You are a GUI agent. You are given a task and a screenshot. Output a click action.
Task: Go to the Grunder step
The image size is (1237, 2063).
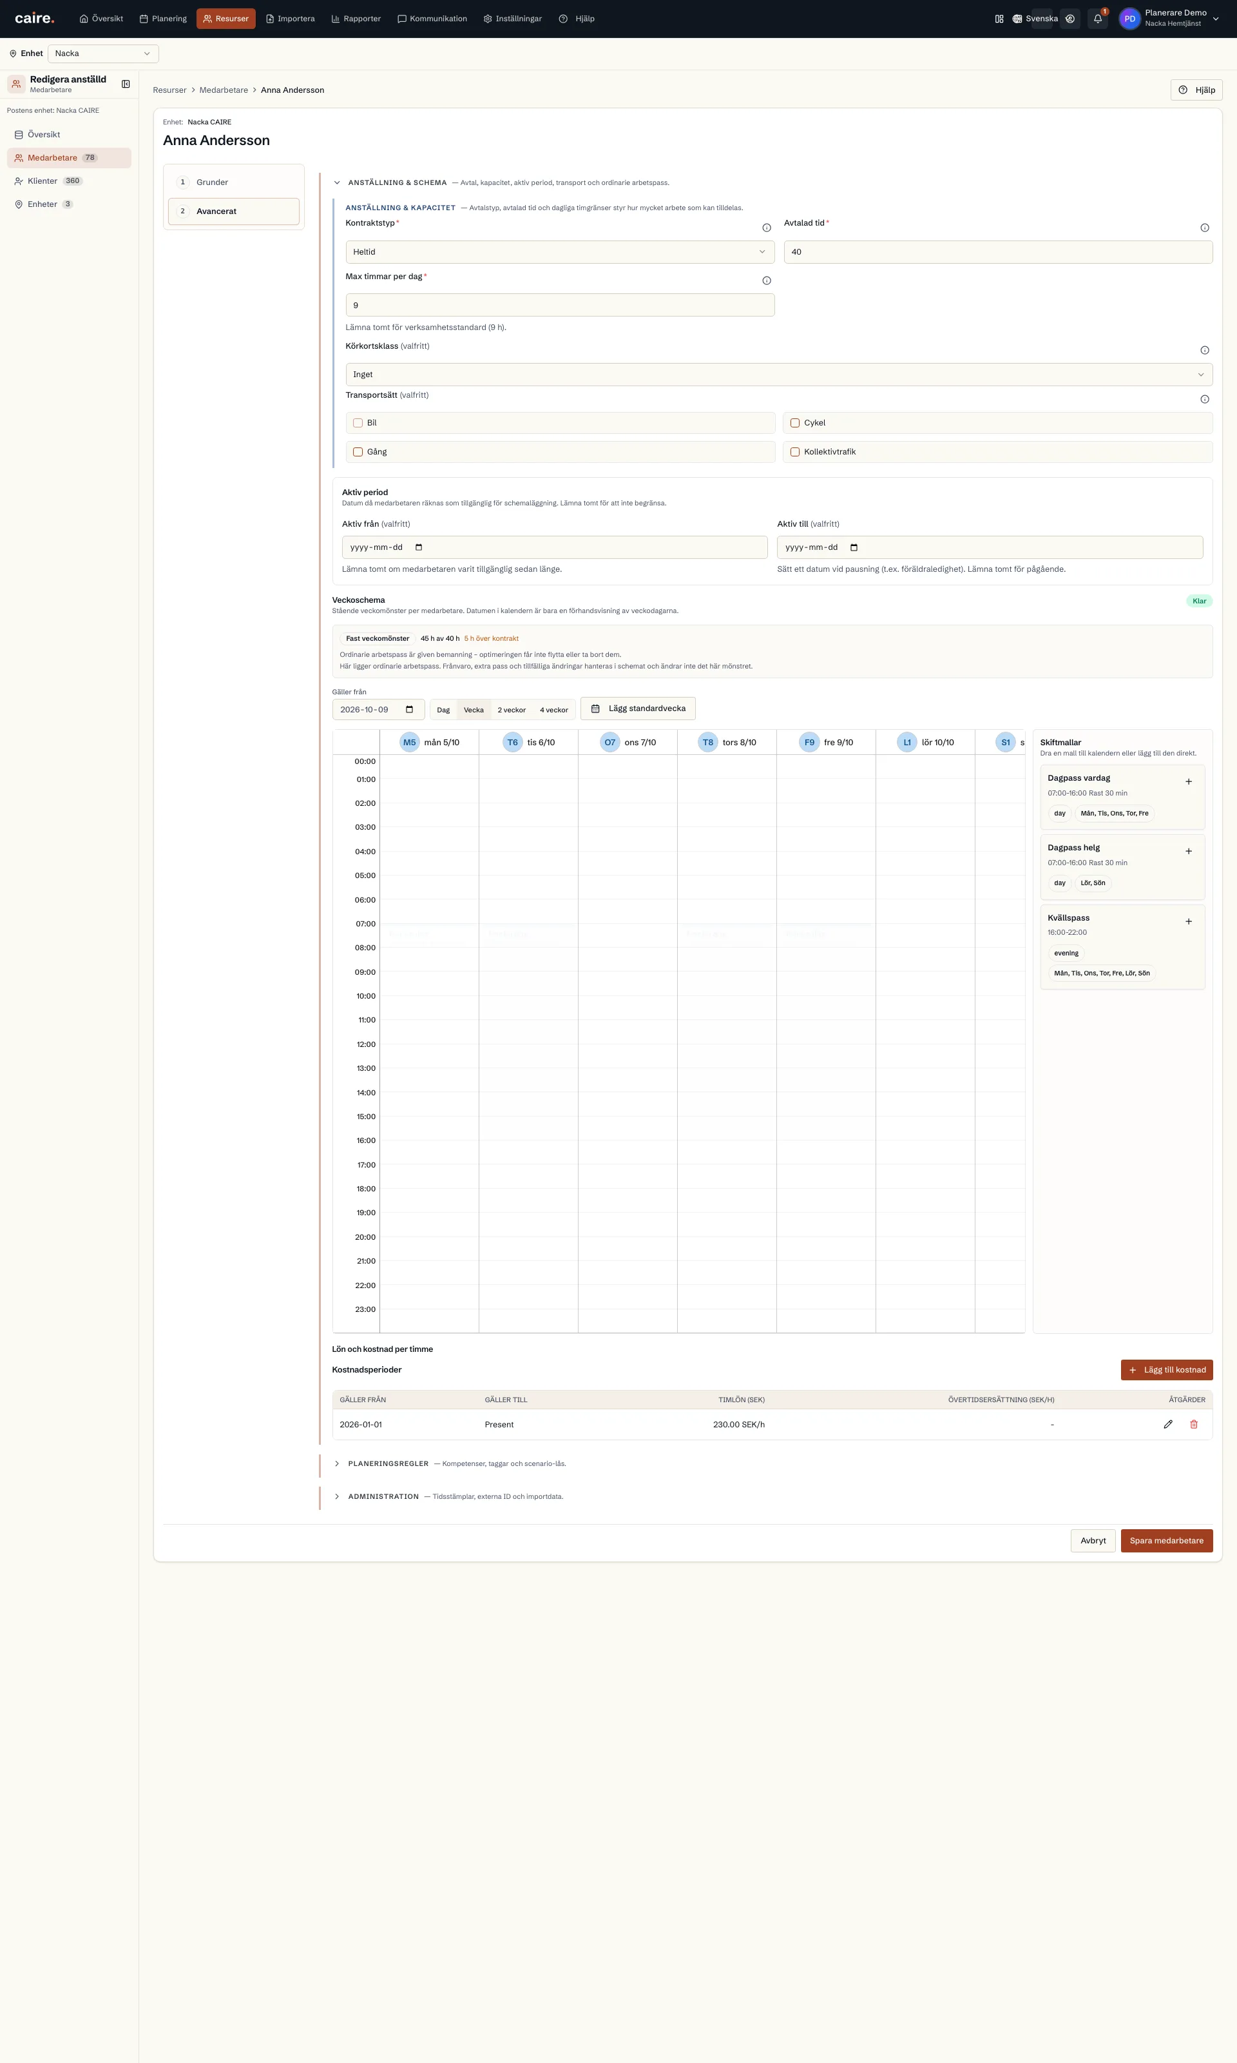tap(233, 182)
